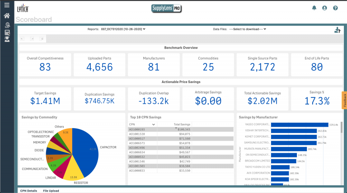Screen dimensions: 347x193
Task: Click the step forward selection toolbar icon
Action: tap(32, 39)
